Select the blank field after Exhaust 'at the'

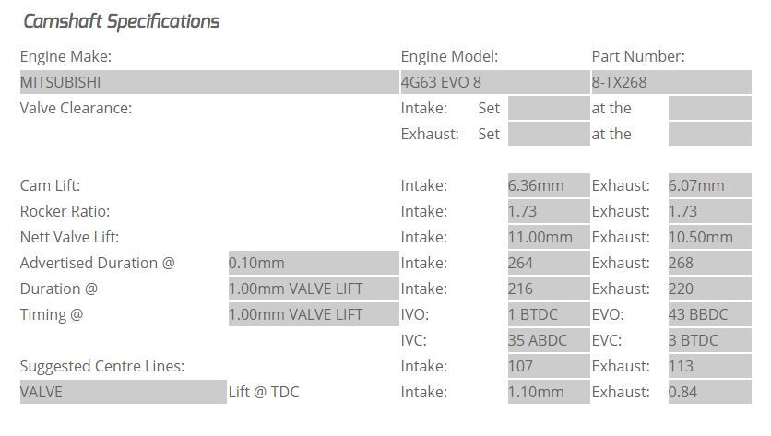tap(710, 134)
